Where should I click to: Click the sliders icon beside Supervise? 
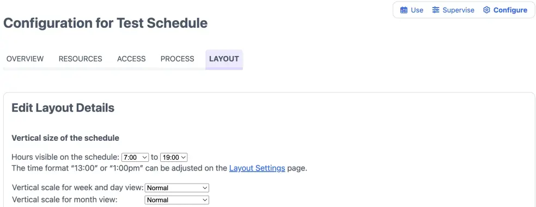[436, 10]
